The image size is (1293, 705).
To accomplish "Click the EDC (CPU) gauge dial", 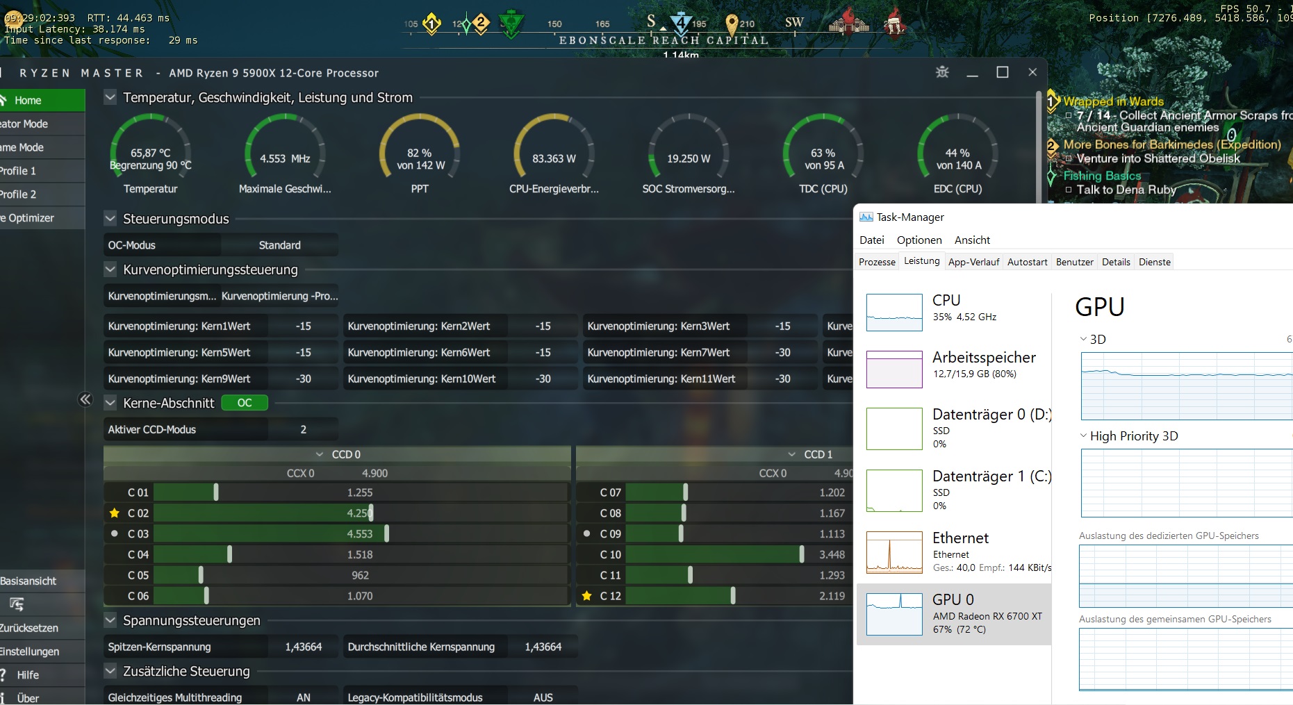I will (958, 149).
